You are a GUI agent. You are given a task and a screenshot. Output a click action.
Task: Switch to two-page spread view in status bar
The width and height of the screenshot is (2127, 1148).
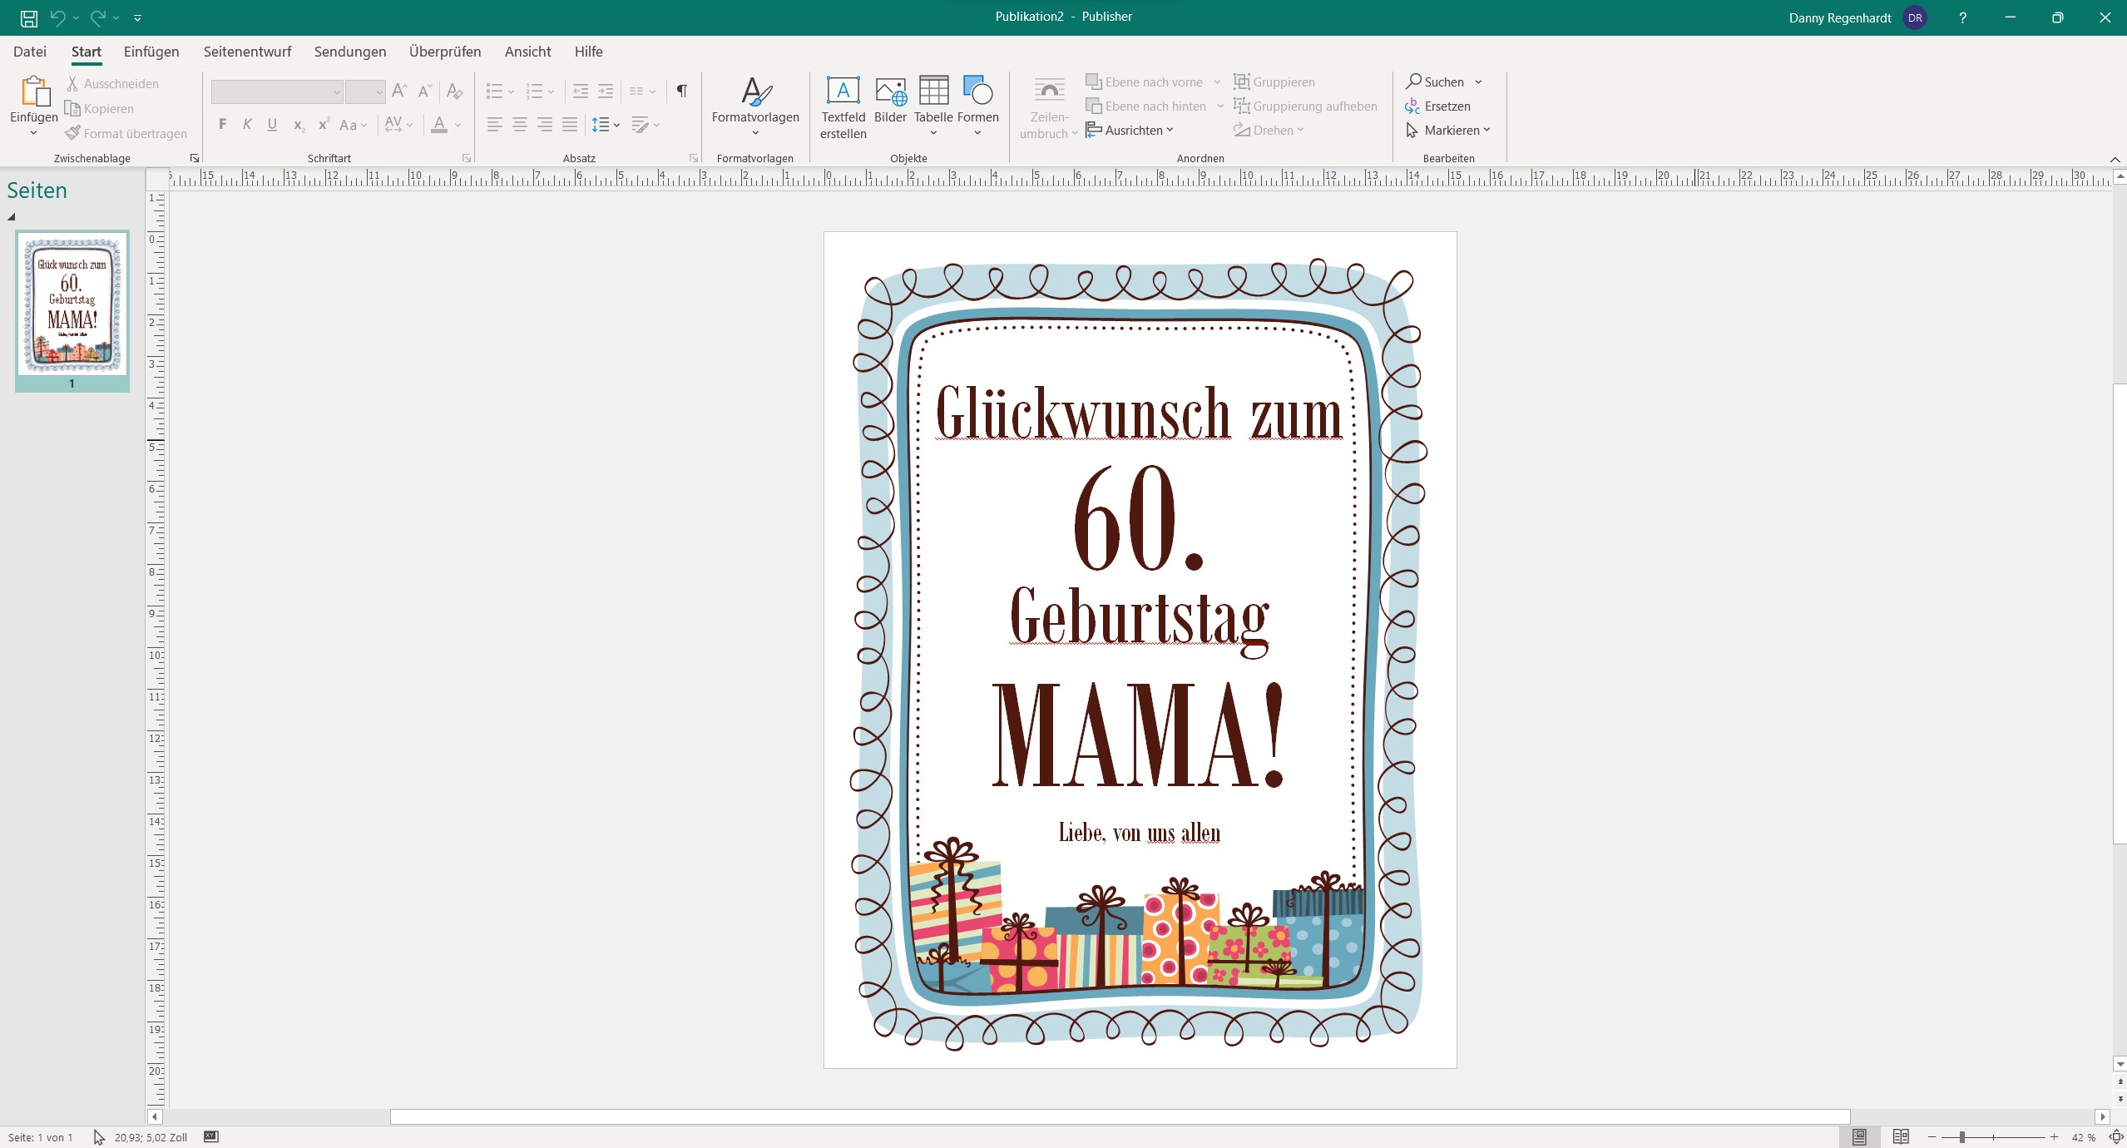1901,1136
